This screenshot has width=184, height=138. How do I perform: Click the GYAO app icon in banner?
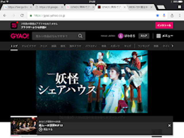14,25
